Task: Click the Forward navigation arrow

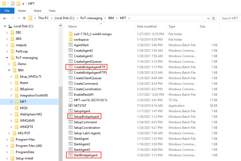Action: [12, 18]
